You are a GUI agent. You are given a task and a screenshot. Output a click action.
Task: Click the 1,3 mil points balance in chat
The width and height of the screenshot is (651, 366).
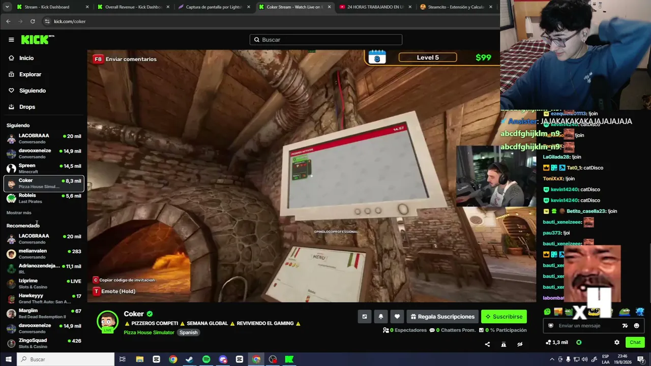[x=556, y=343]
